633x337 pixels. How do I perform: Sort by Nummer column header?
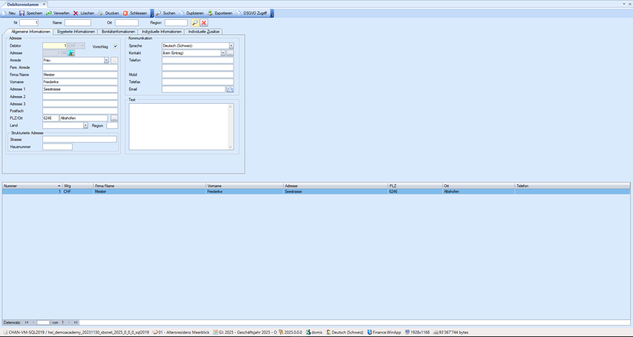point(32,186)
